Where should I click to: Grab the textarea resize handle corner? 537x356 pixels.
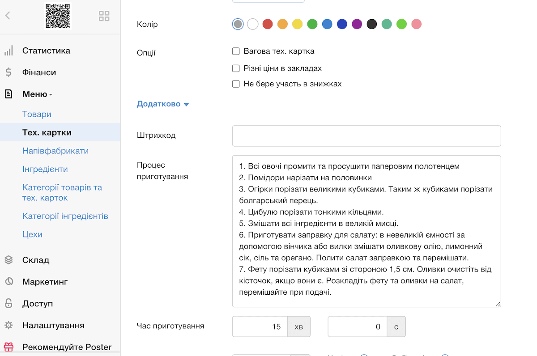point(498,304)
